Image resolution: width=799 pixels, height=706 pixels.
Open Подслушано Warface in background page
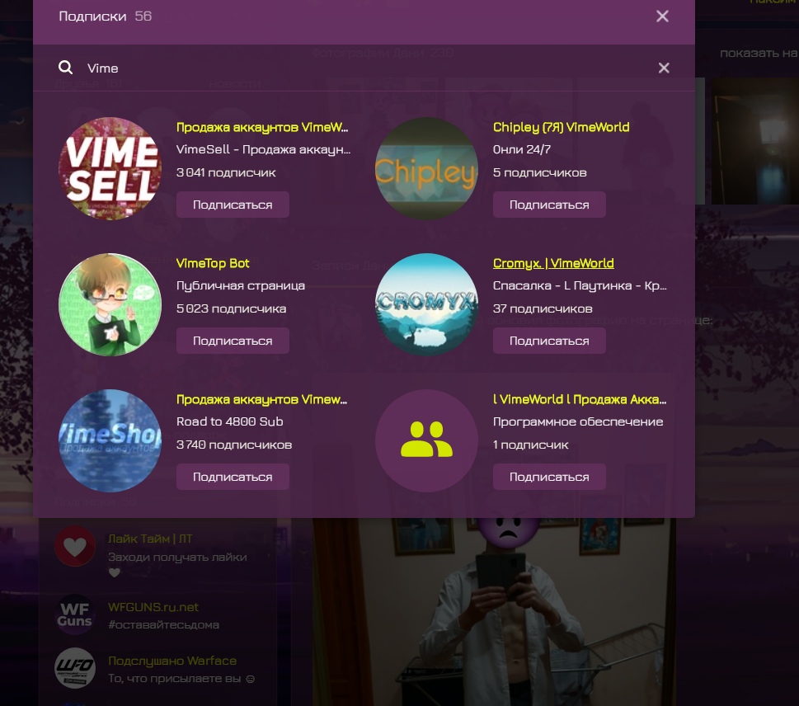[x=172, y=661]
